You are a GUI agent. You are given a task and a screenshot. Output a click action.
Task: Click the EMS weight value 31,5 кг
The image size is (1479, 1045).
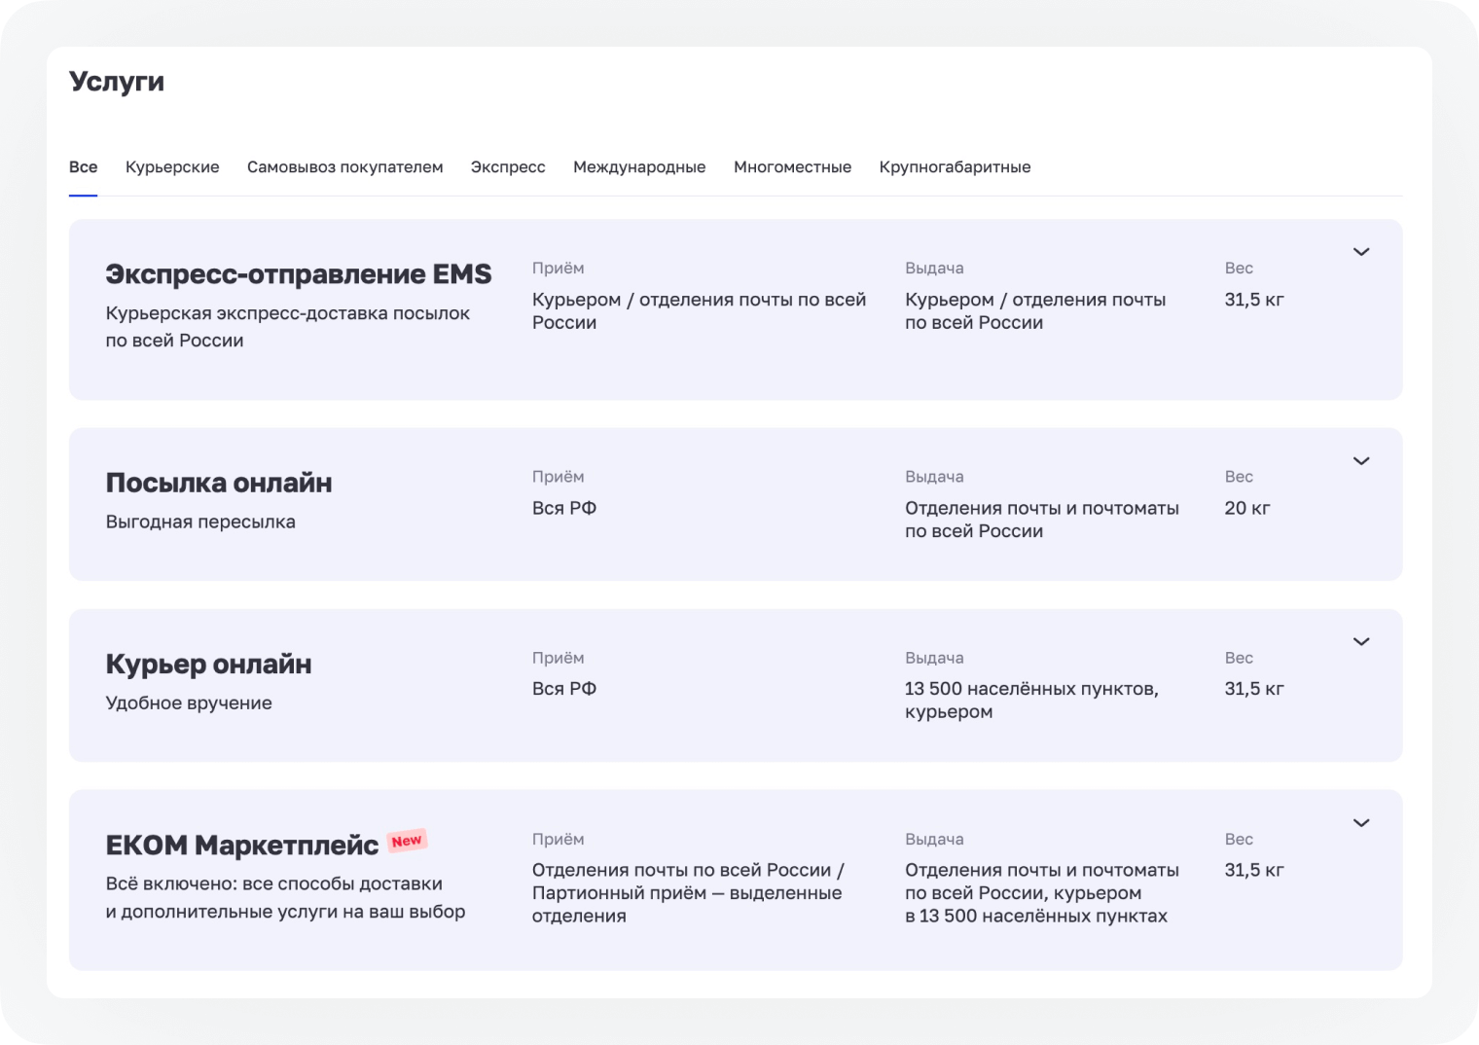[1254, 300]
